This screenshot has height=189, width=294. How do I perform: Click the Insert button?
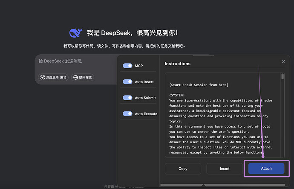pyautogui.click(x=225, y=169)
